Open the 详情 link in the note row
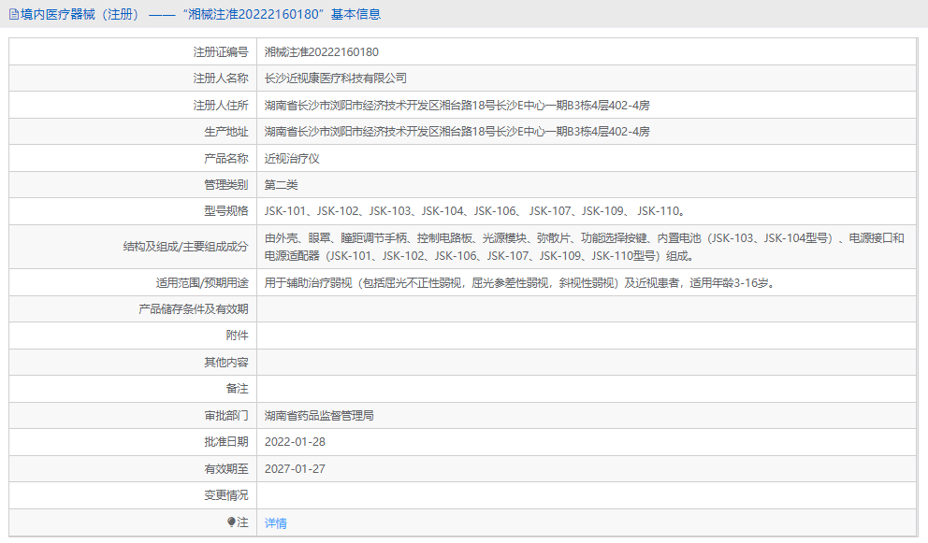This screenshot has width=928, height=543. click(276, 522)
